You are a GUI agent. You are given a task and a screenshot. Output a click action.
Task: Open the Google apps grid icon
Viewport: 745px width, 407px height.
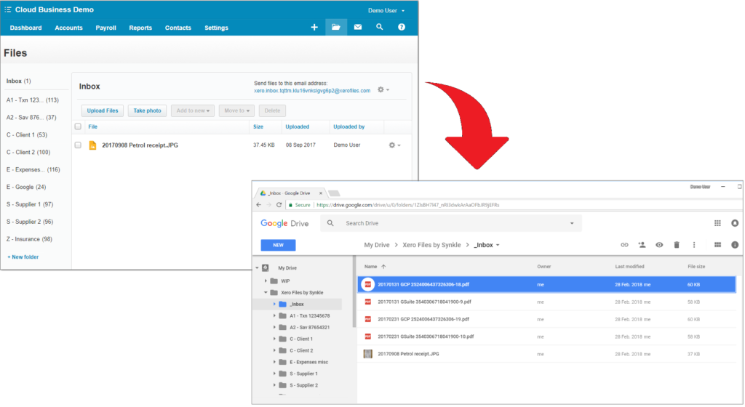click(x=717, y=223)
